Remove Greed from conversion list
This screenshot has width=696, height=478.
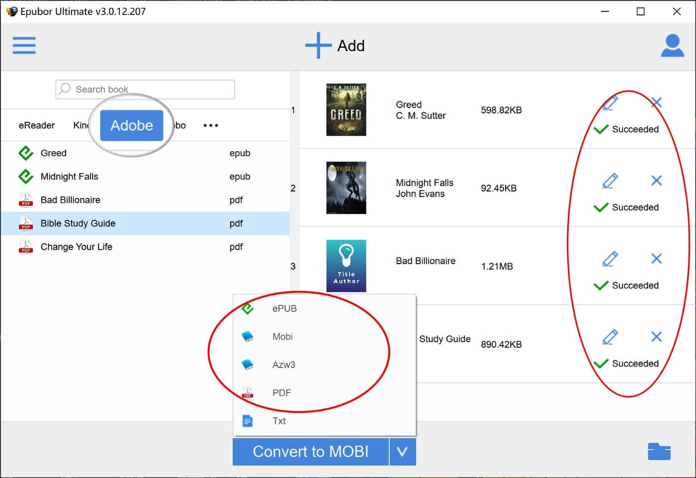pyautogui.click(x=656, y=102)
